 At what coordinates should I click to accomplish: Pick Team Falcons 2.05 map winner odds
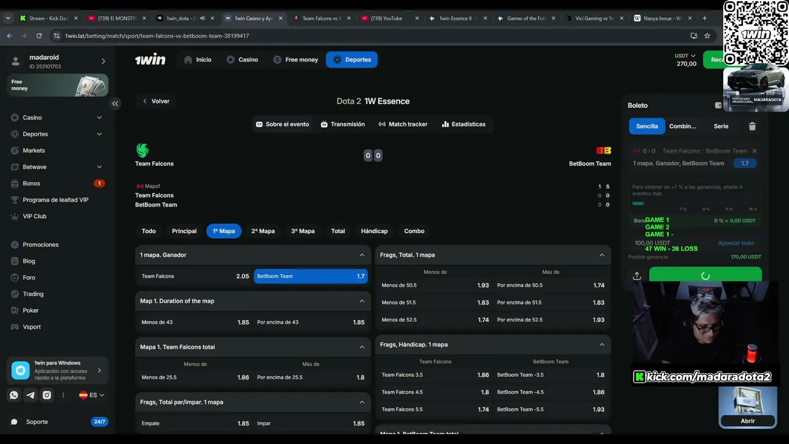pos(195,276)
